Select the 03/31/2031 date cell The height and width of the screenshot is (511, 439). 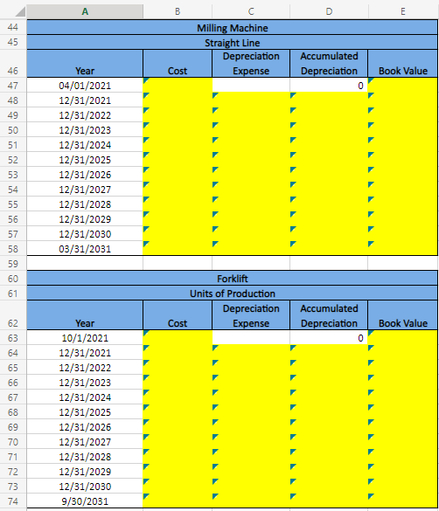point(85,249)
